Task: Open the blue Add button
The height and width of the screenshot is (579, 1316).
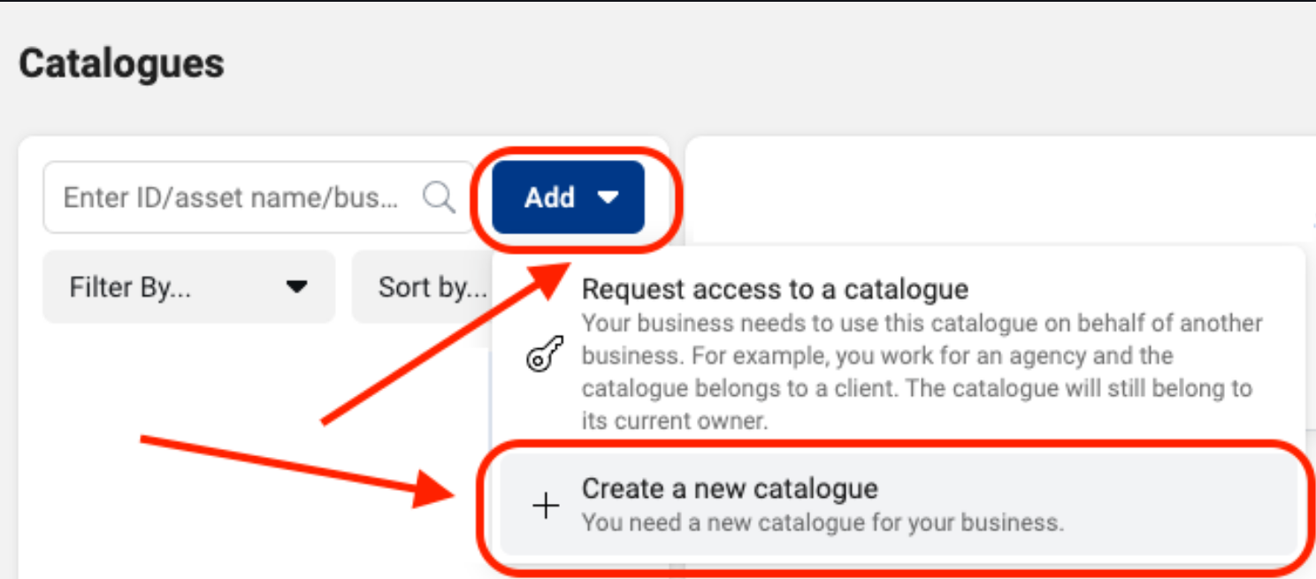Action: pos(568,197)
